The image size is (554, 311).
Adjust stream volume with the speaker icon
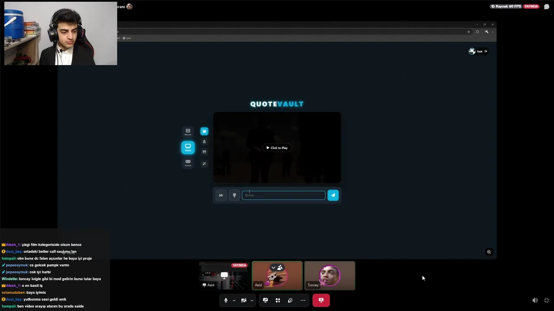(x=535, y=300)
